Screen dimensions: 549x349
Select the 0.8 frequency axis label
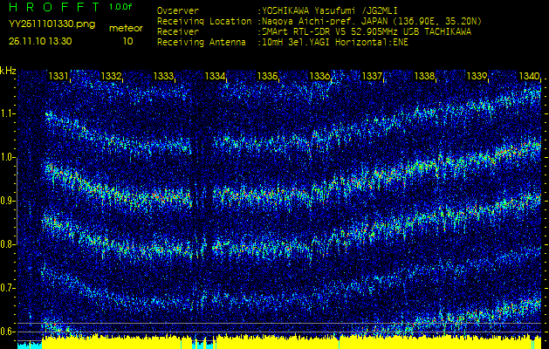[8, 244]
